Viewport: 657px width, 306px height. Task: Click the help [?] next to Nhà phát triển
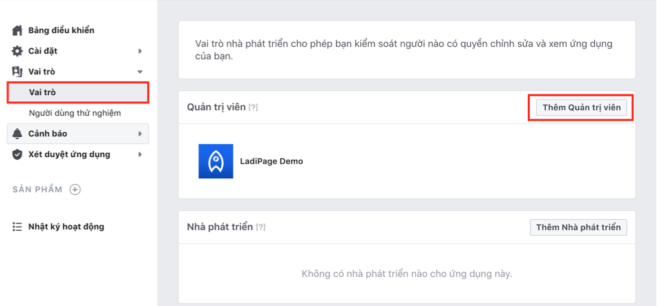[260, 227]
